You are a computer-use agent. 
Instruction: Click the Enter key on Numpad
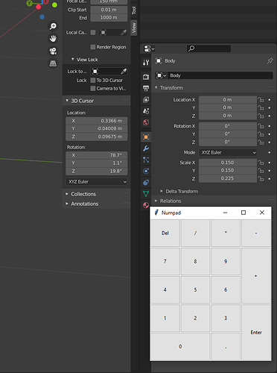click(x=256, y=333)
